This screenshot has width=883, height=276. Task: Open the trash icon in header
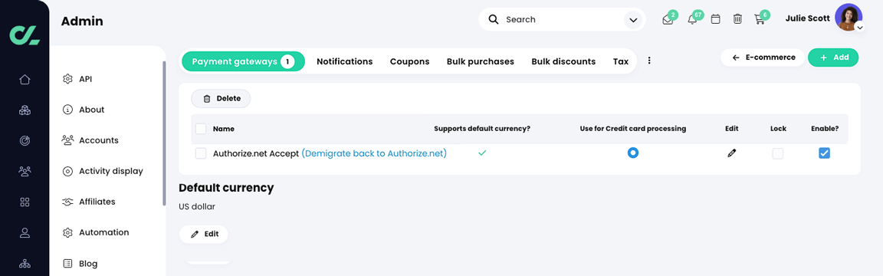[737, 19]
